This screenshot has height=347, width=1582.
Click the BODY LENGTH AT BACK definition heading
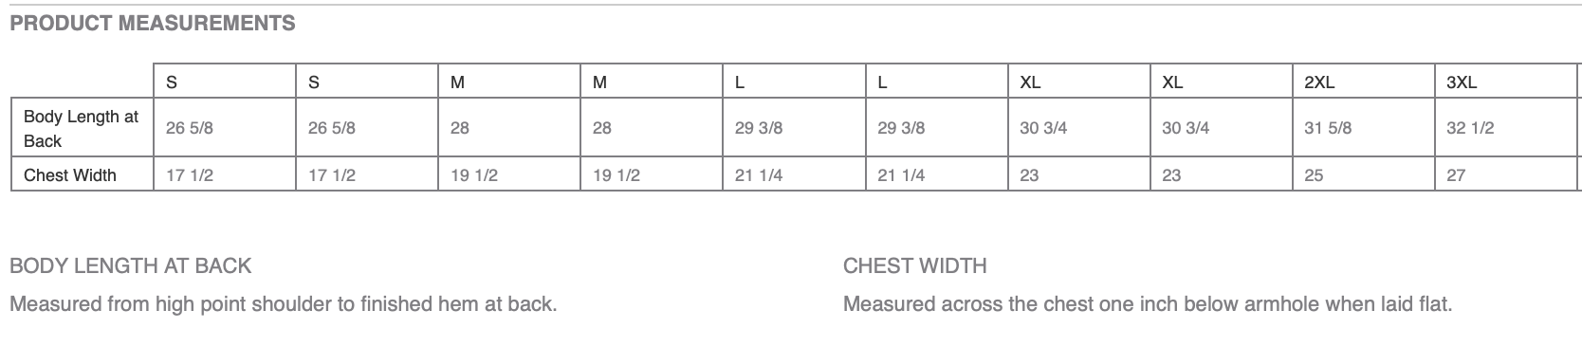click(x=131, y=265)
